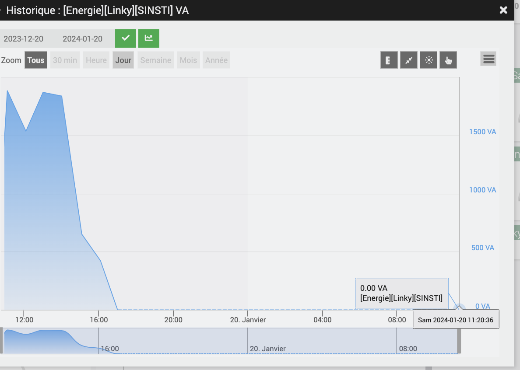Grab the navigator's left range handle
Image resolution: width=520 pixels, height=370 pixels.
[1, 341]
